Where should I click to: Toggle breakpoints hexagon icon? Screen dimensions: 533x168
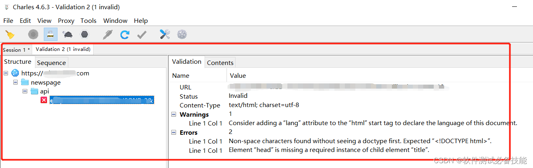(x=84, y=34)
